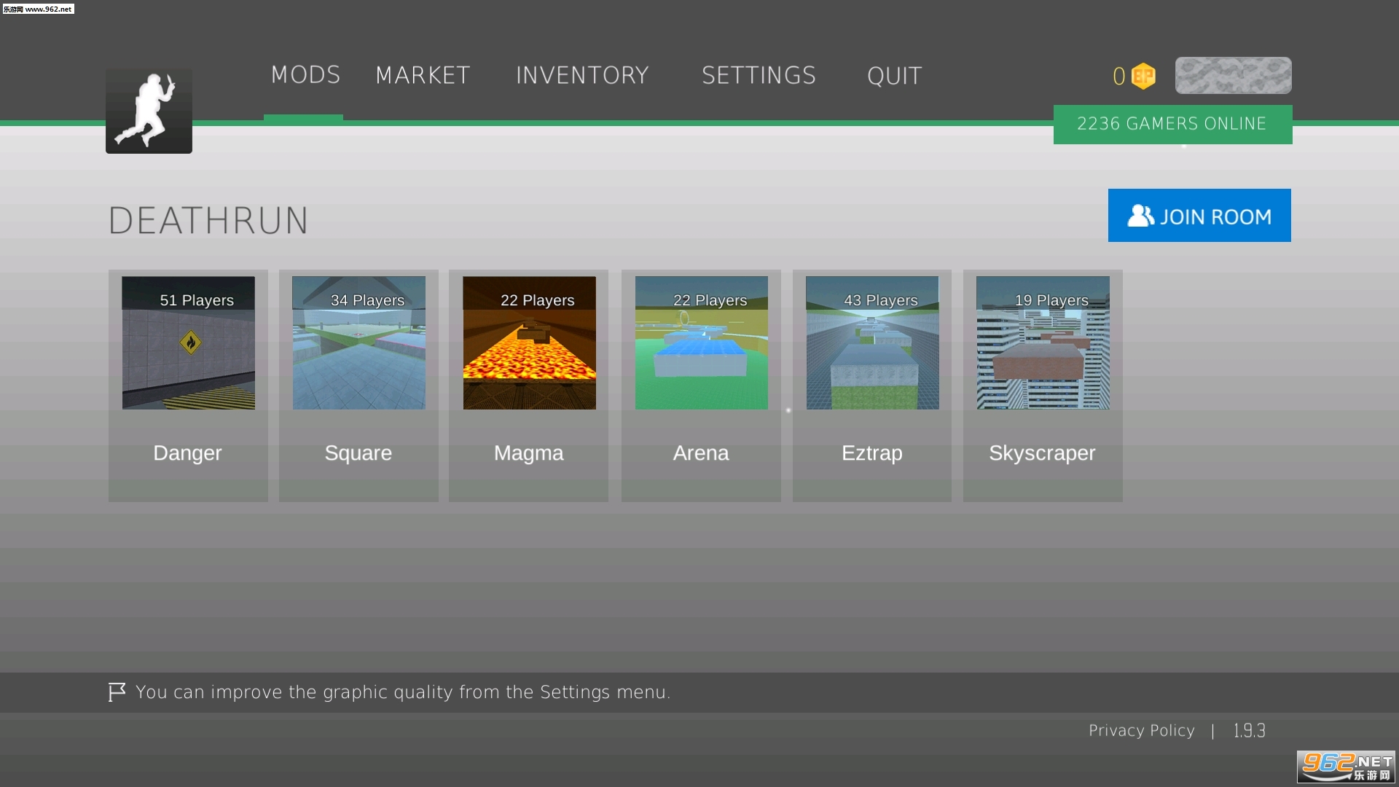Click the version number 1.9.3

[1249, 730]
